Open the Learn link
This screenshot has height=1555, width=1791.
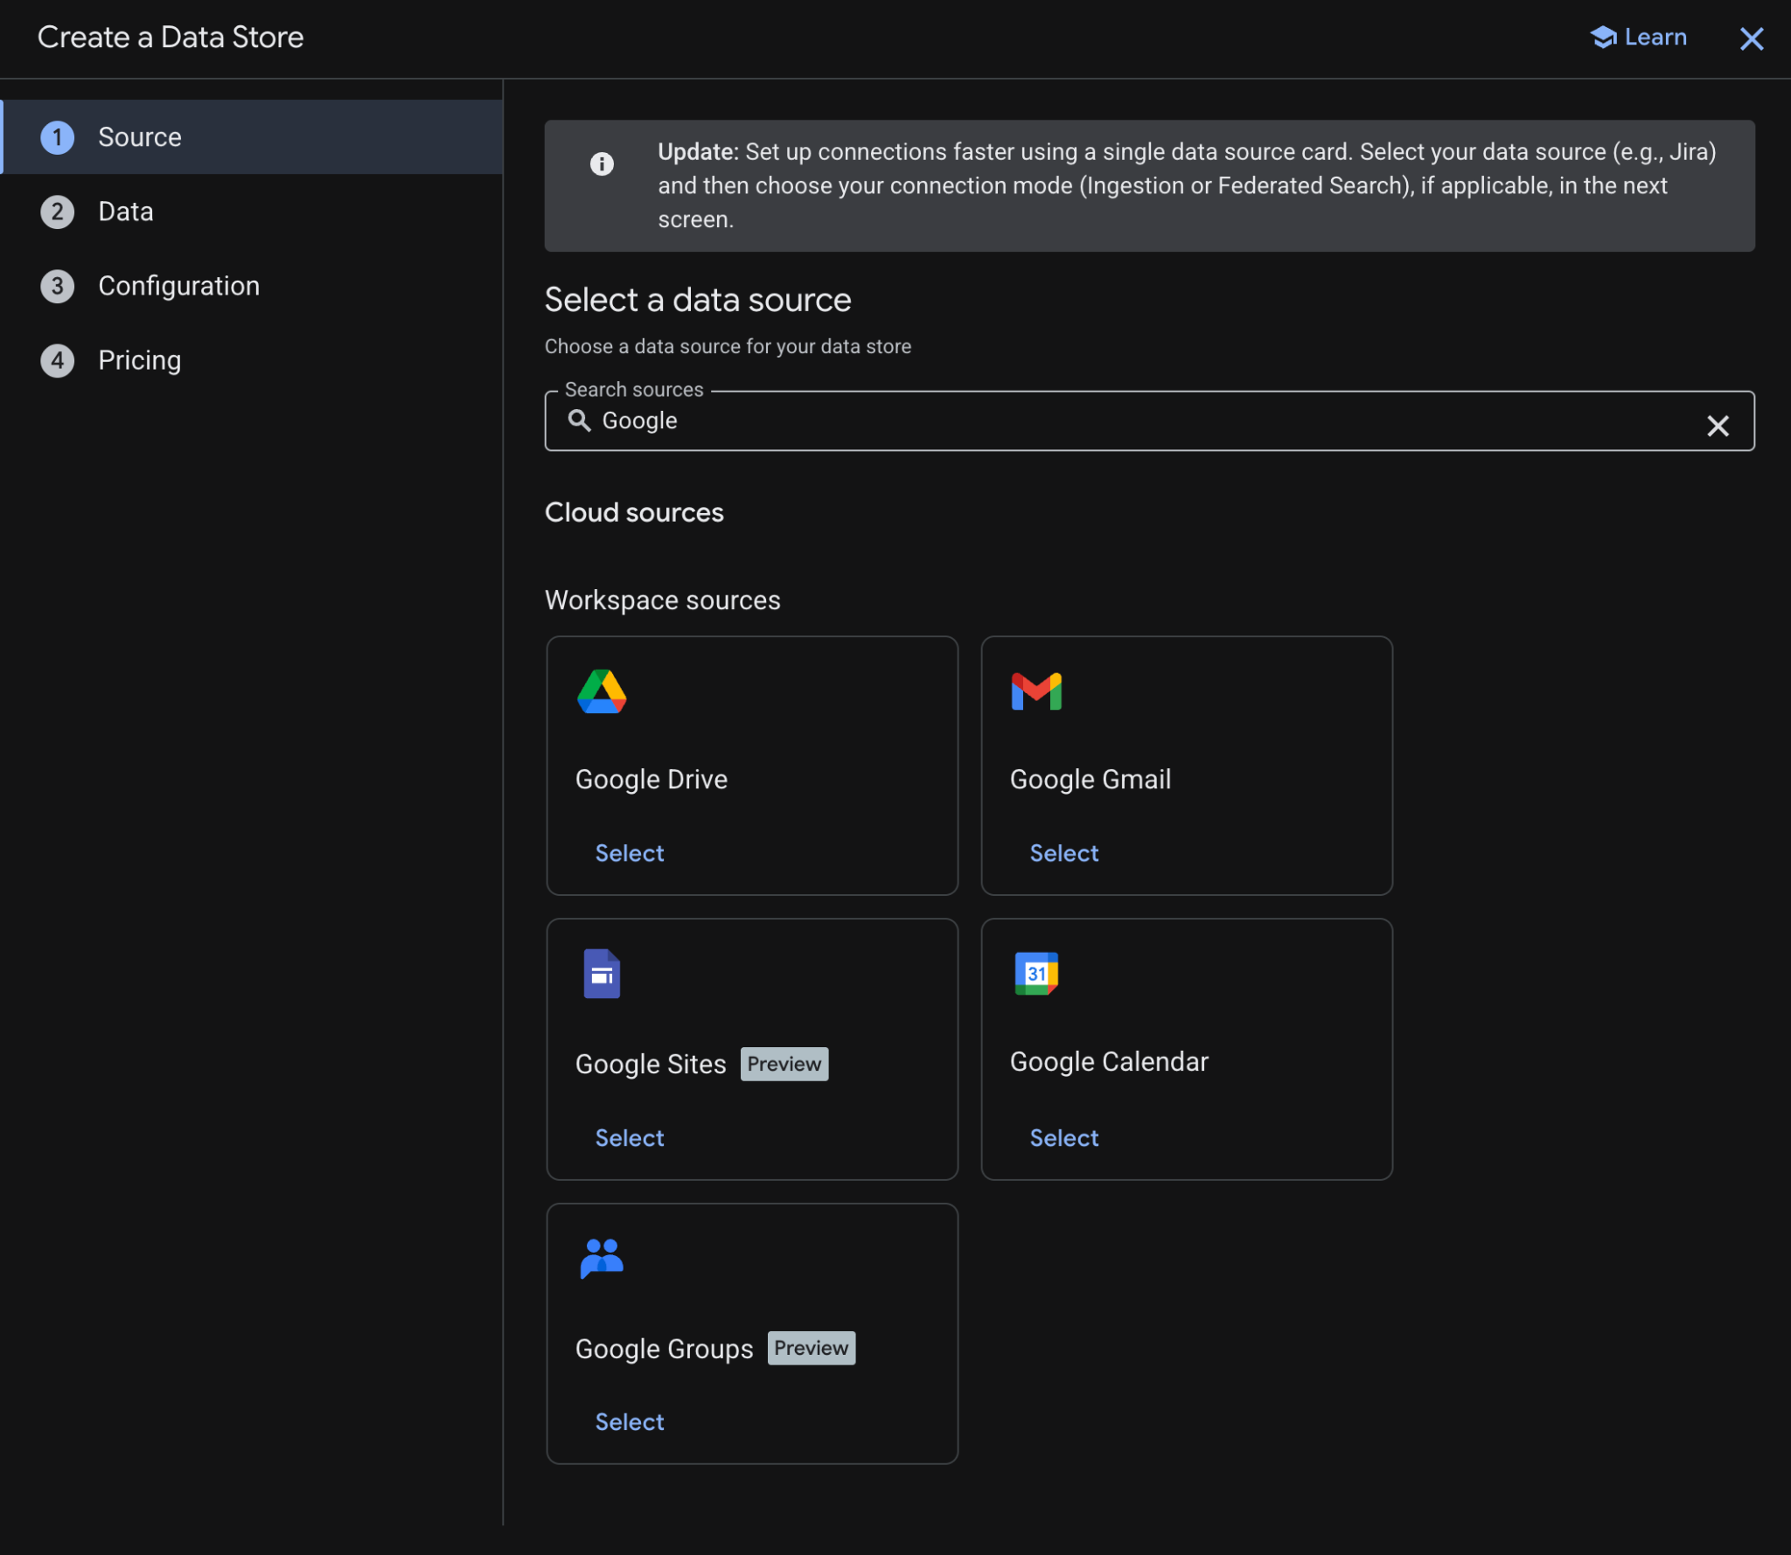tap(1640, 37)
